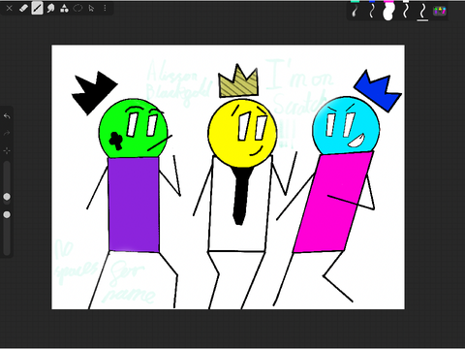Click the blue crown on canvas
The image size is (465, 349).
(378, 90)
